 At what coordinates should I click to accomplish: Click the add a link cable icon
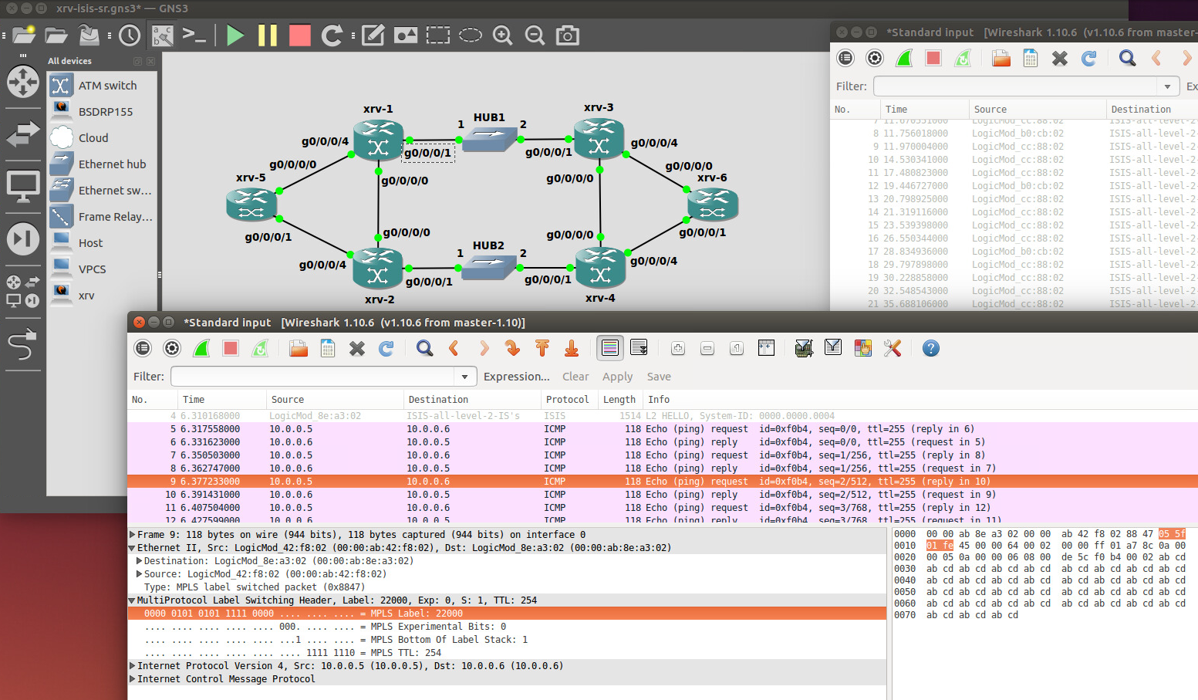point(23,344)
